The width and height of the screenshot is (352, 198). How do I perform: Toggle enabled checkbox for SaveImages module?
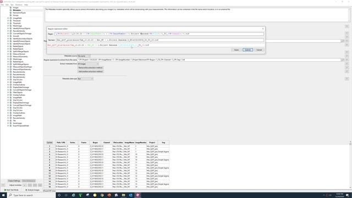pyautogui.click(x=10, y=123)
